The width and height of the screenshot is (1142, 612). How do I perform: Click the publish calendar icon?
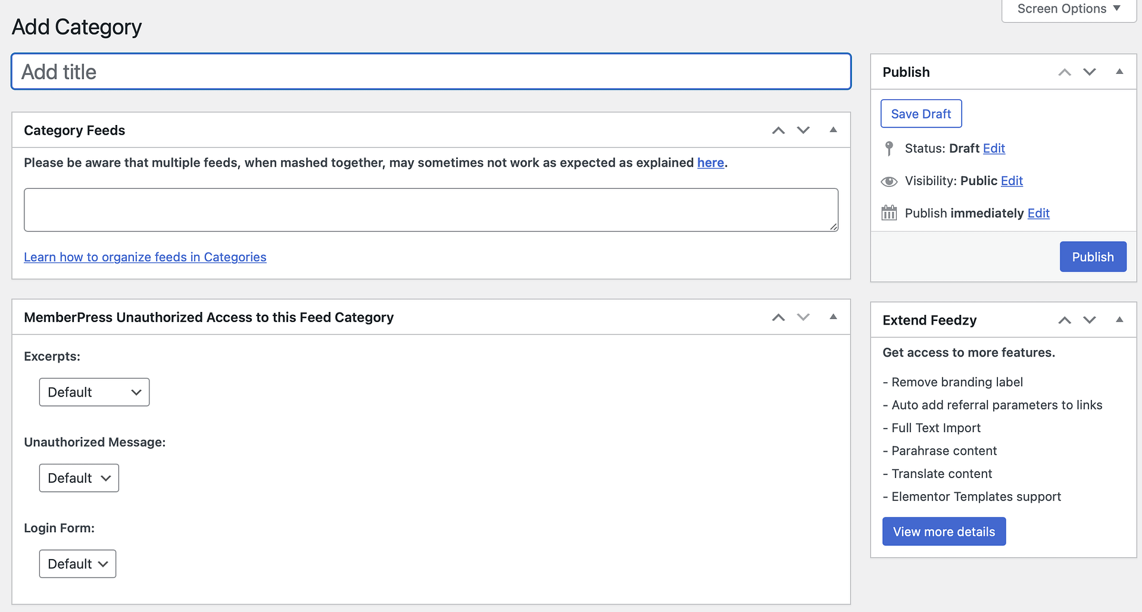[889, 213]
